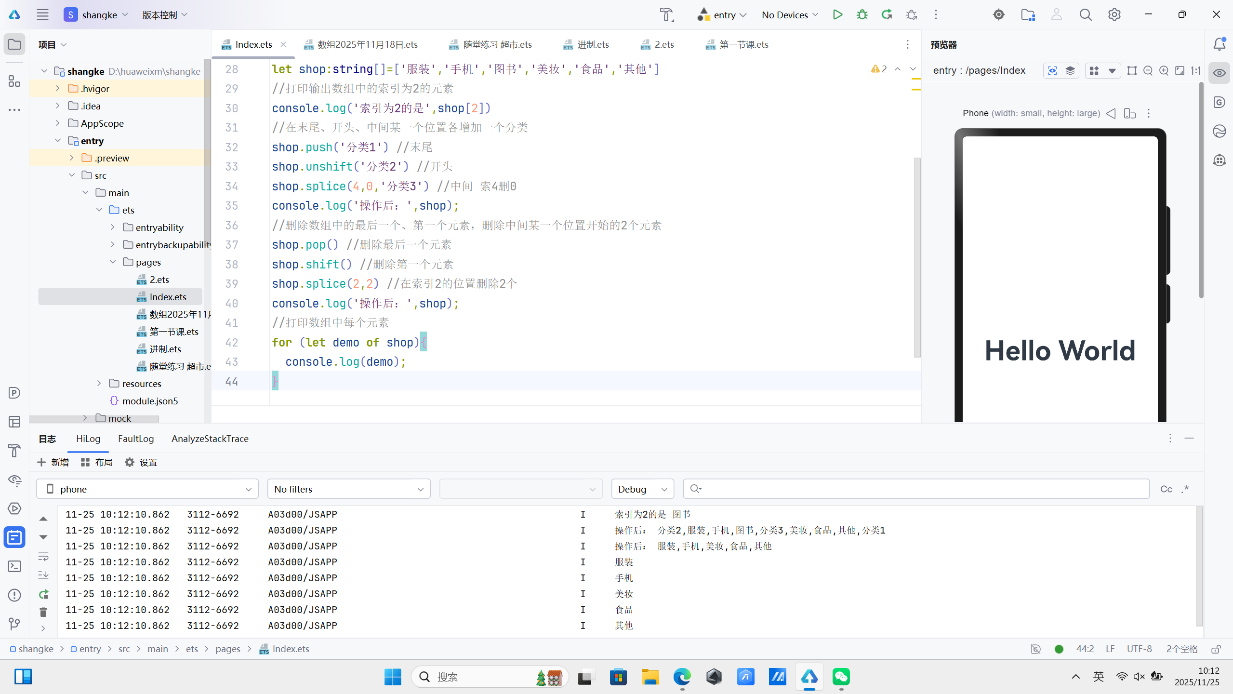Open Terminal panel in left sidebar

click(x=14, y=566)
